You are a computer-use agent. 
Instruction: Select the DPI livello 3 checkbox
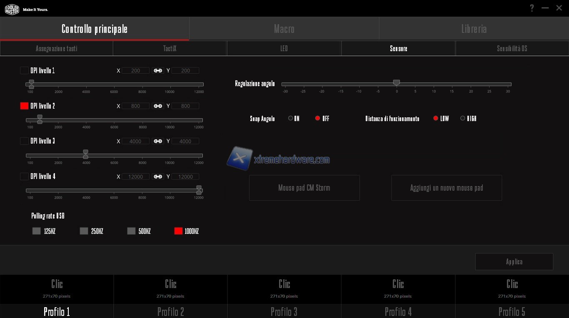tap(24, 141)
